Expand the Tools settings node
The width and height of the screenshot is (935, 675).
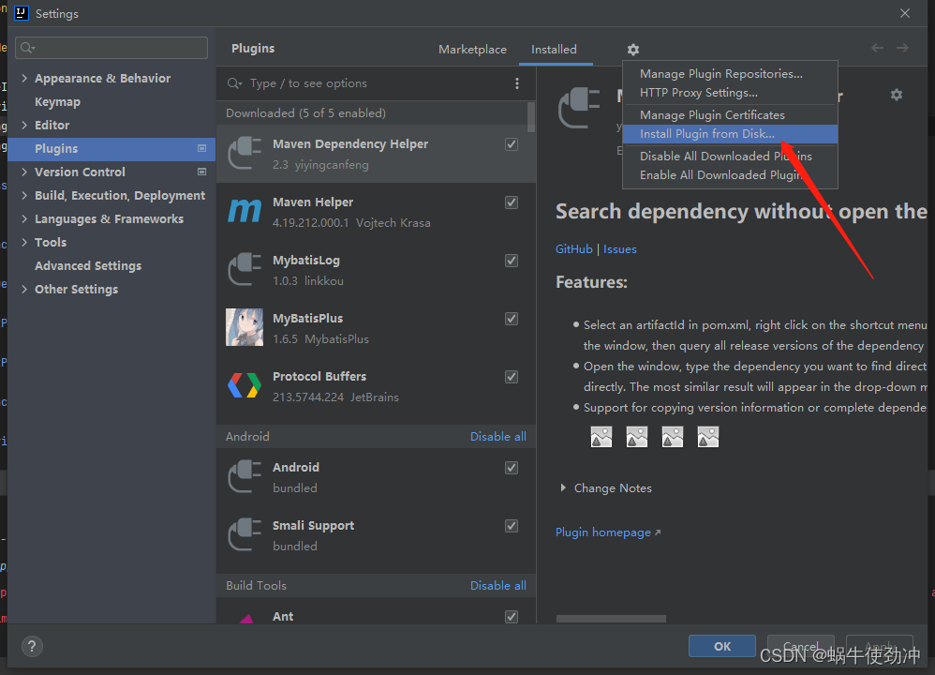pyautogui.click(x=24, y=242)
